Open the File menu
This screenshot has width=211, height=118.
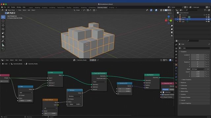coord(5,7)
